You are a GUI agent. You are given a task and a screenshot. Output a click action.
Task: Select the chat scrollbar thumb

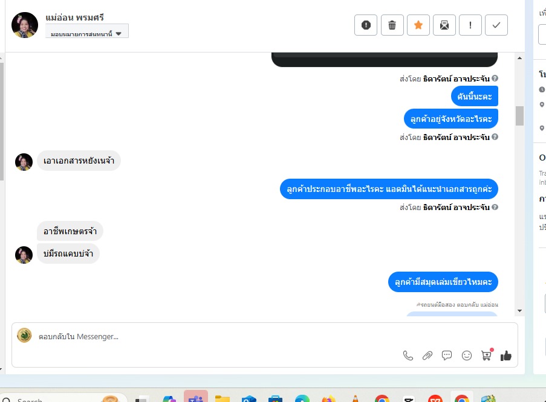tap(519, 116)
